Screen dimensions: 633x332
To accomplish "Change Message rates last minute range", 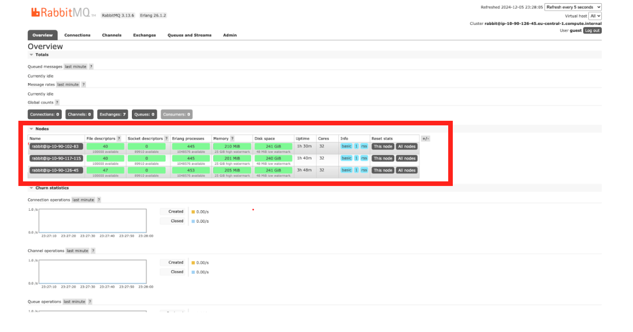I will pos(68,84).
